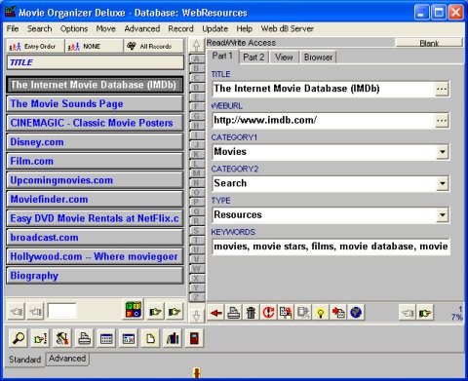The image size is (468, 381).
Task: Open the Search menu
Action: coord(40,28)
